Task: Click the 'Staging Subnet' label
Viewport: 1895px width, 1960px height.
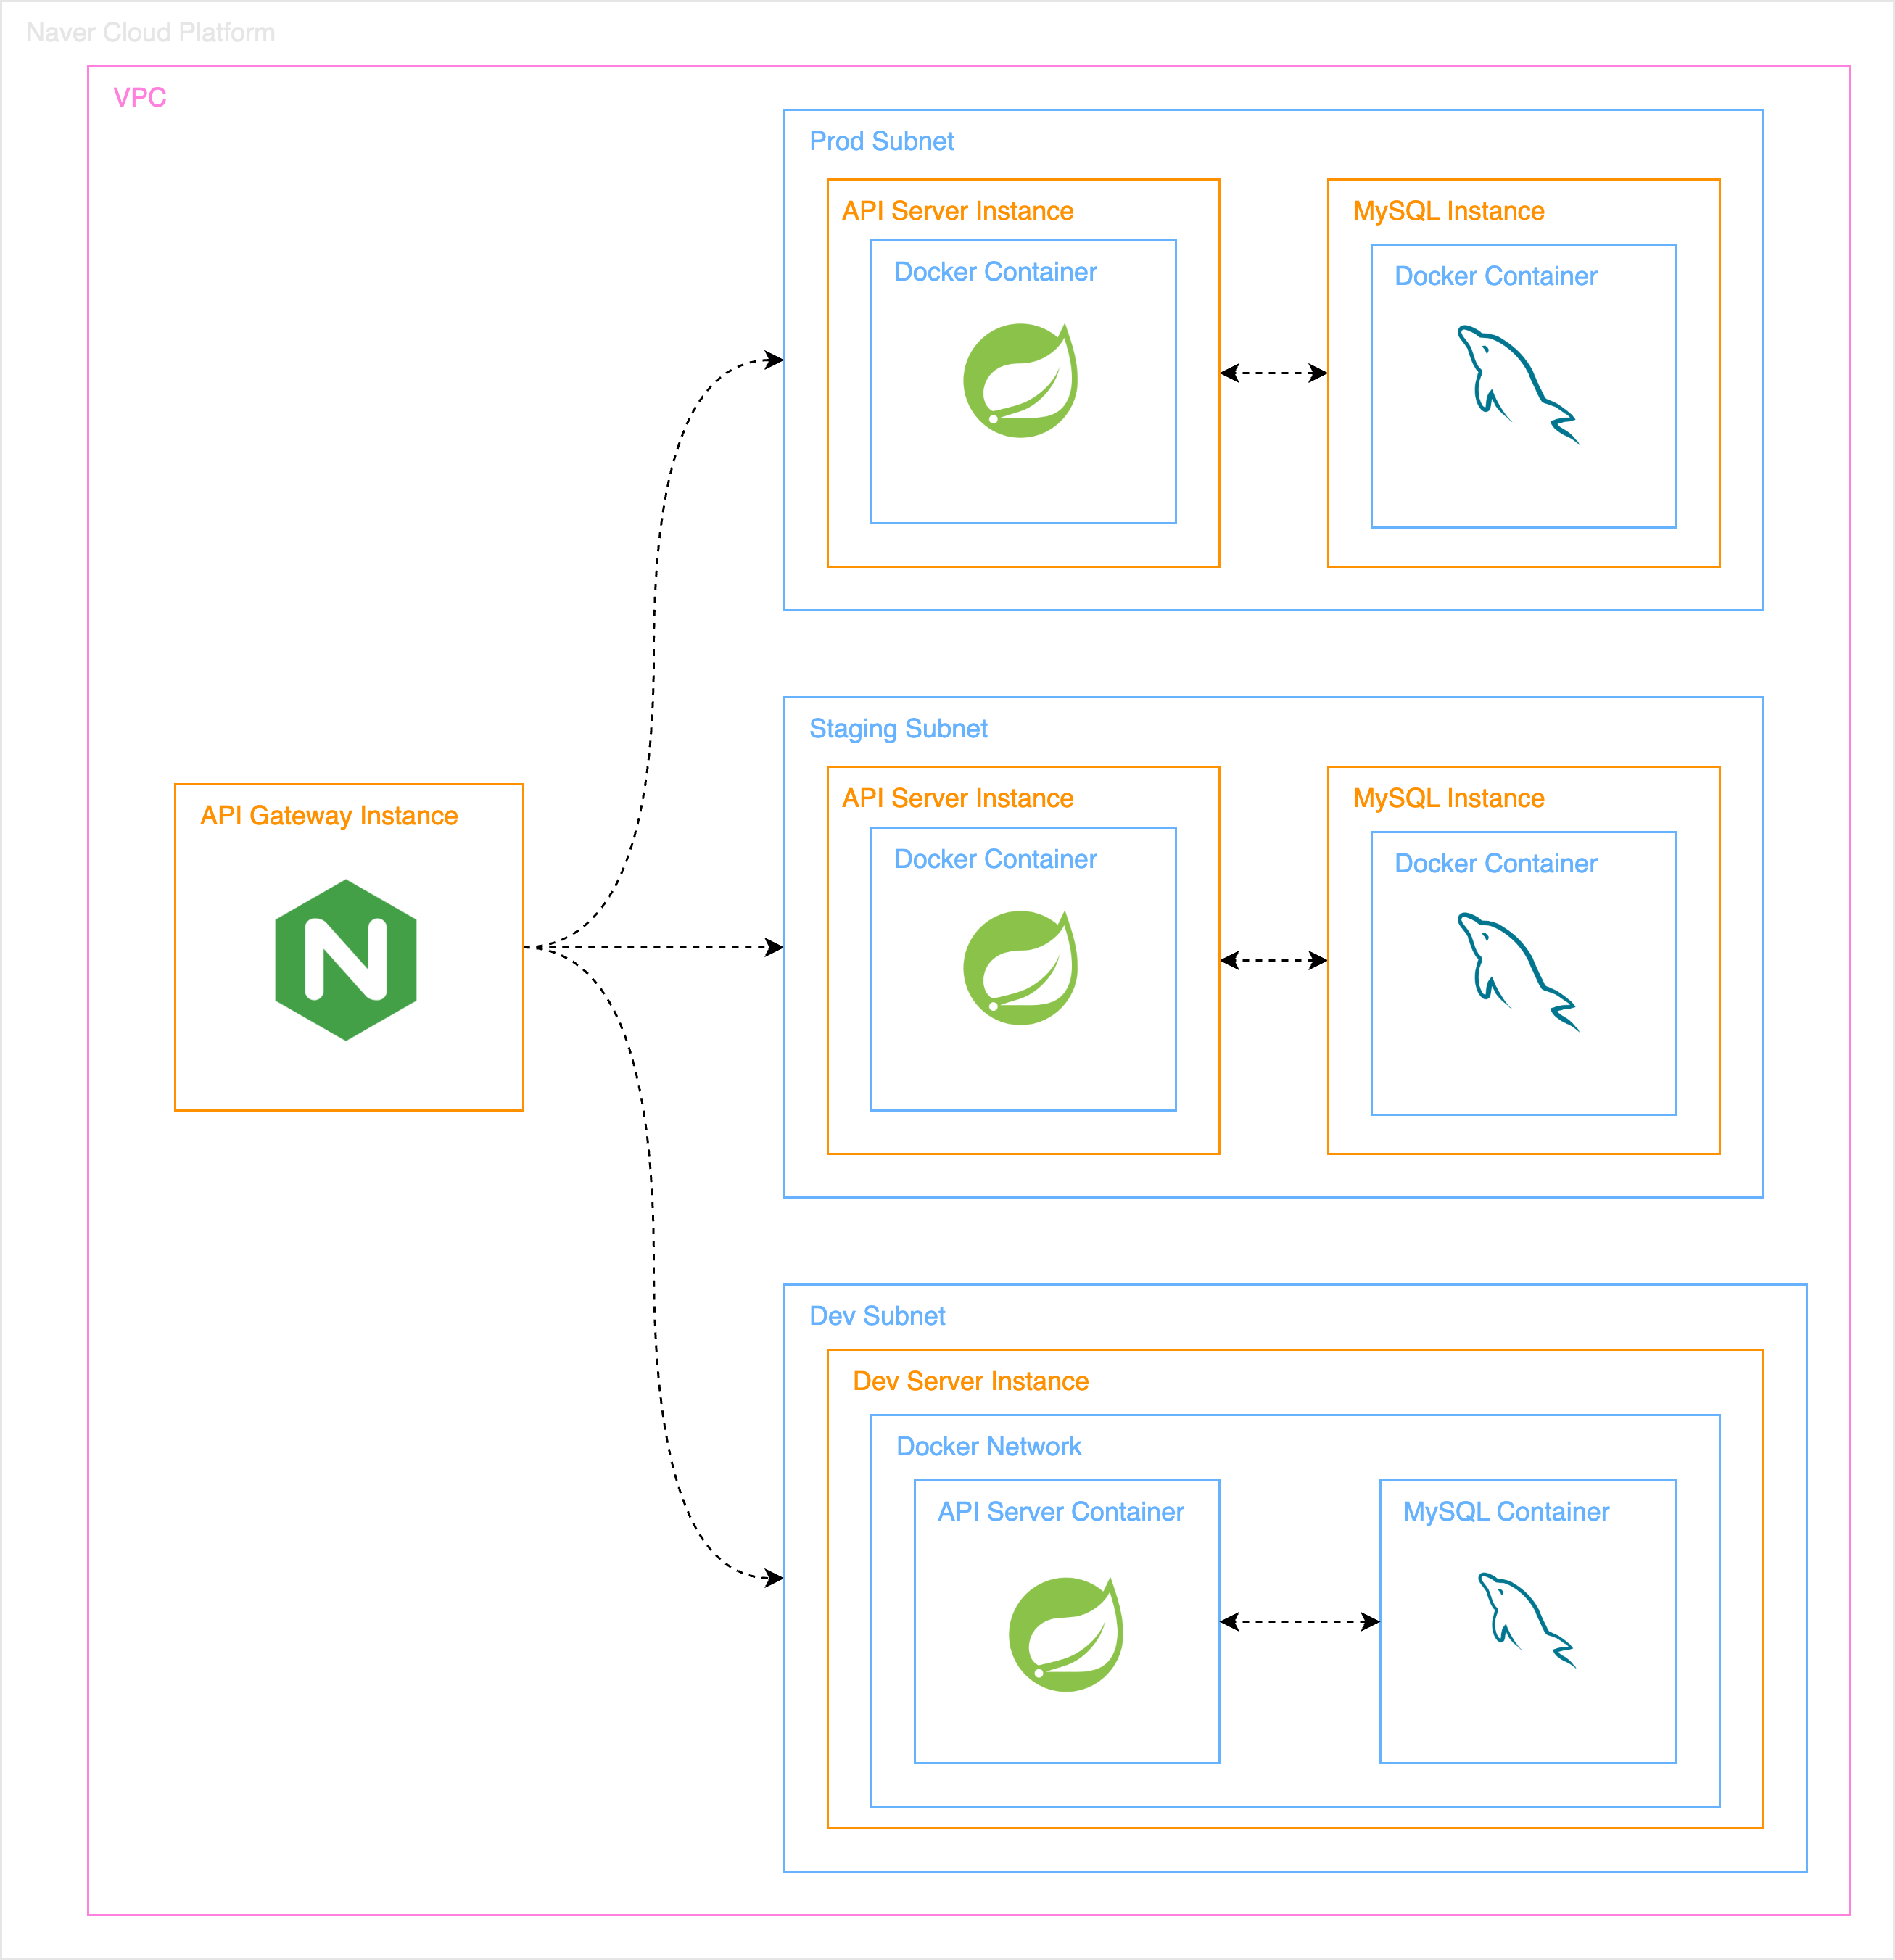Action: tap(898, 729)
